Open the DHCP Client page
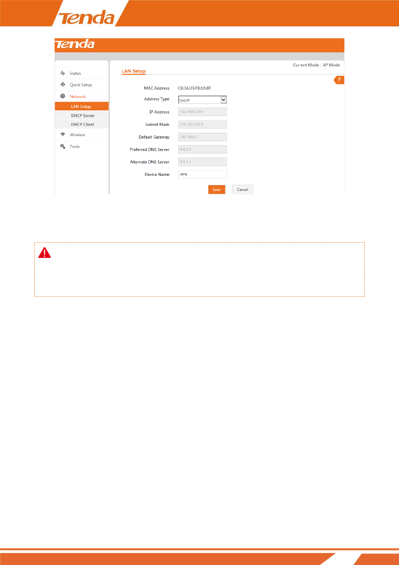The height and width of the screenshot is (565, 399). (82, 124)
